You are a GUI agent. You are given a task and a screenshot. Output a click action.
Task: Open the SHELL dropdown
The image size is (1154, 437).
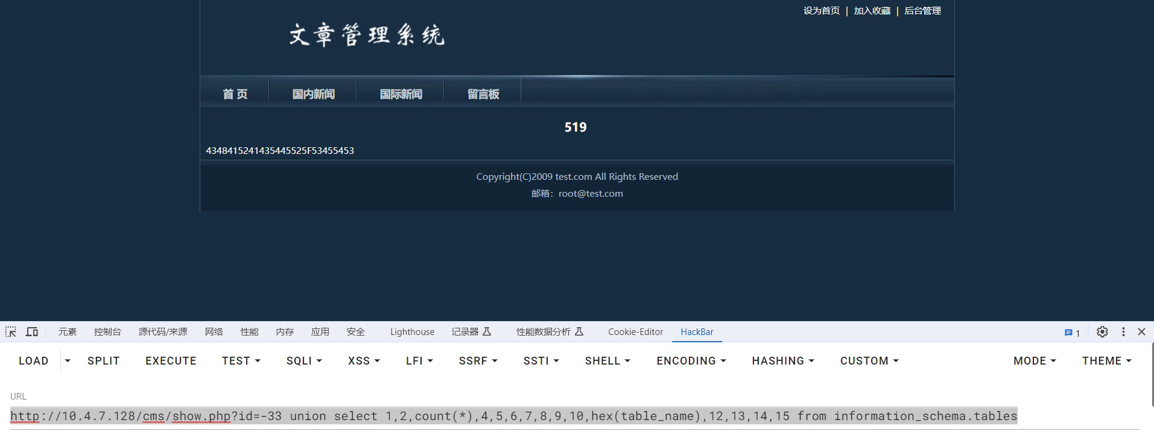[607, 361]
